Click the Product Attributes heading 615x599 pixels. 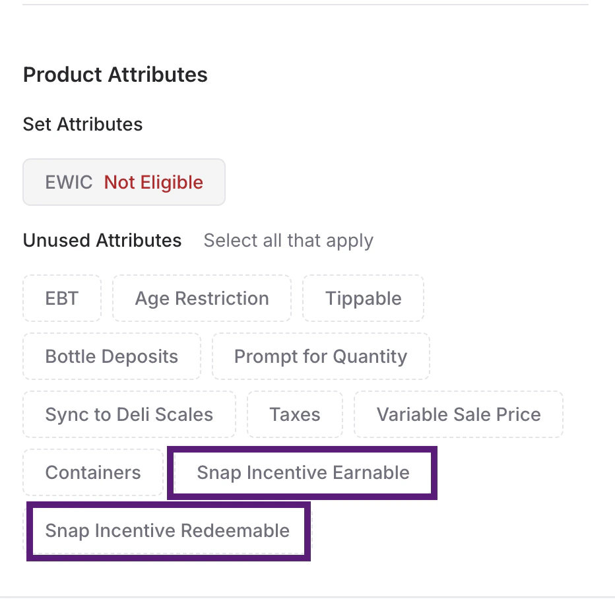(115, 75)
